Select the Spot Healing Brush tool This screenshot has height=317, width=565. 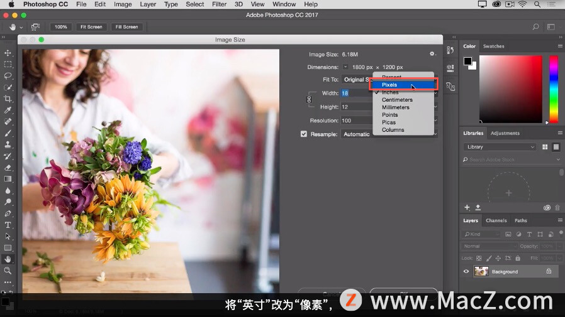point(8,122)
